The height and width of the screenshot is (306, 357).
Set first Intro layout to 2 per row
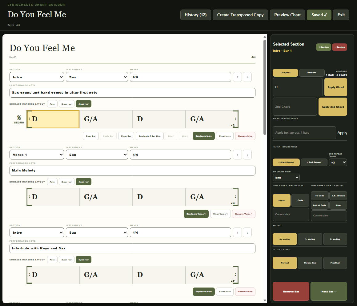tap(66, 104)
